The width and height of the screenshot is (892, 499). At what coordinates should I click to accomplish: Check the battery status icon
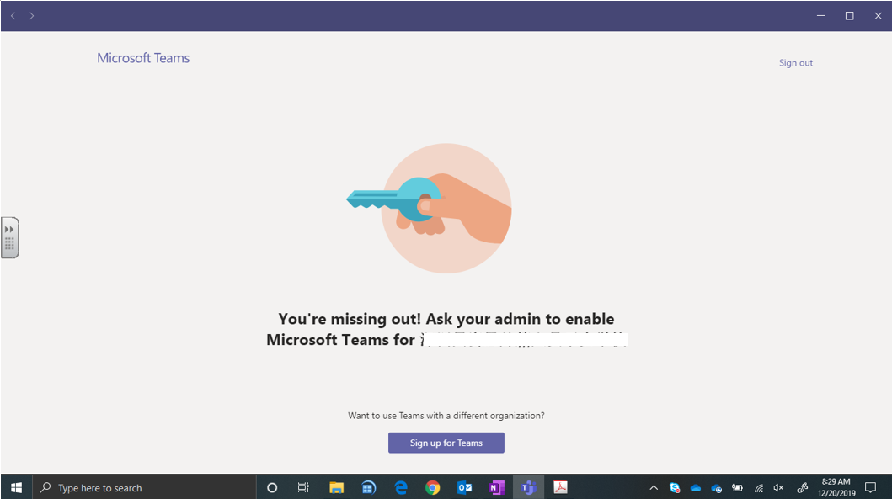[737, 487]
